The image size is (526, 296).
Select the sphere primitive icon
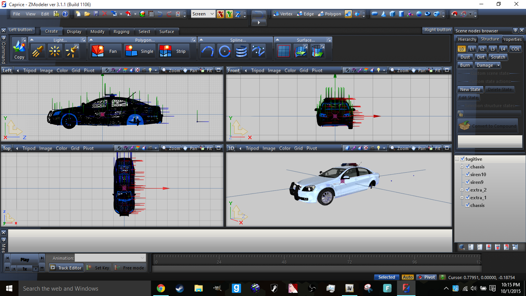coord(419,14)
